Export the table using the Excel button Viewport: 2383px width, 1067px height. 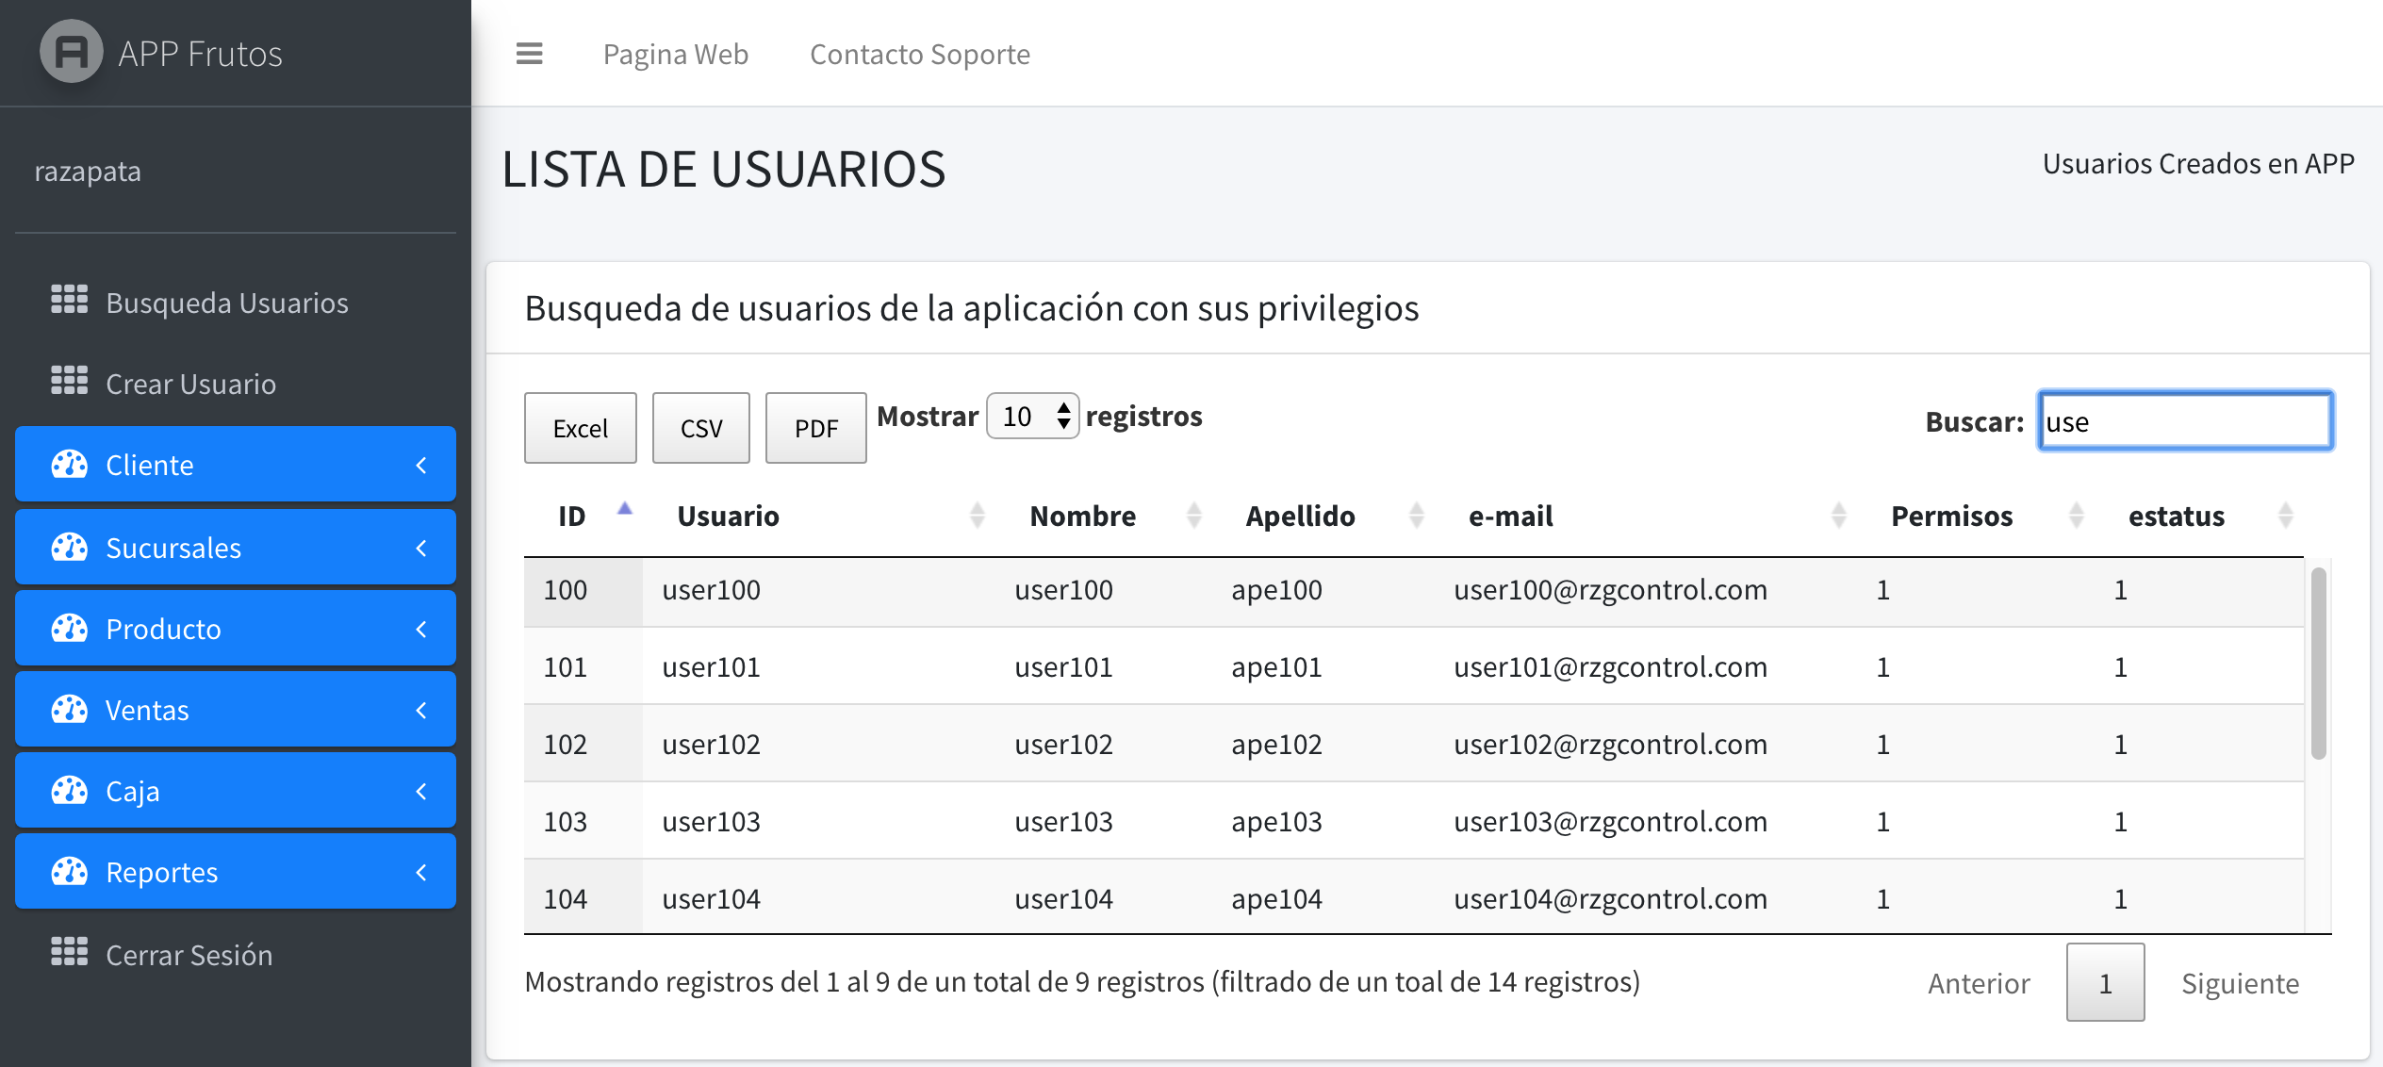click(579, 427)
